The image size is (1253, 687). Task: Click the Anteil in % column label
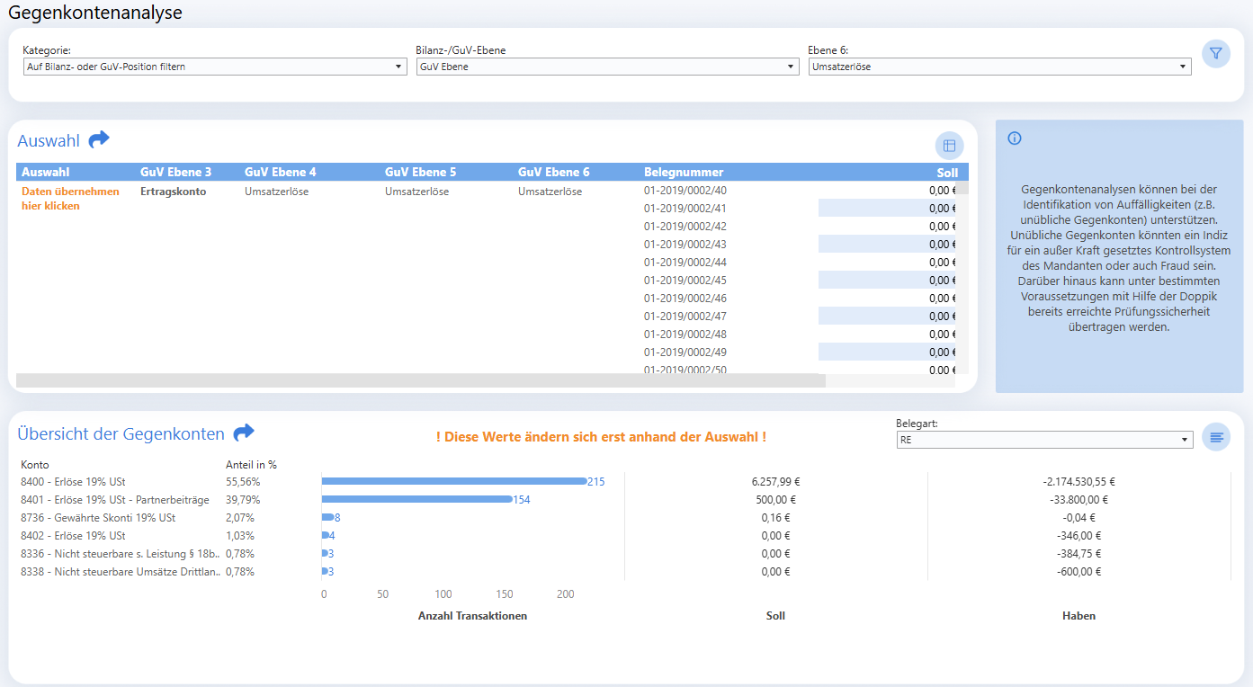pyautogui.click(x=251, y=465)
